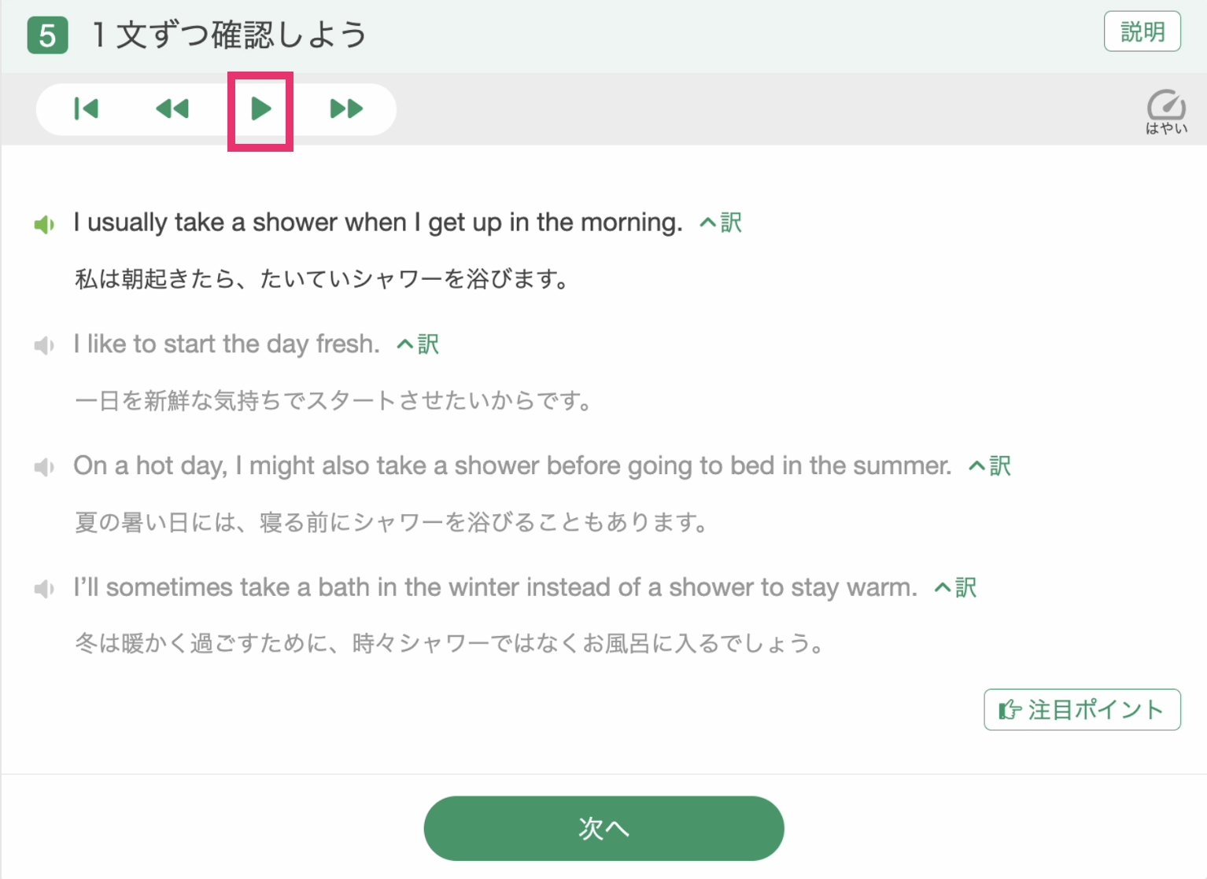Collapse 訳 for the 'On a hot day' sentence

[990, 465]
